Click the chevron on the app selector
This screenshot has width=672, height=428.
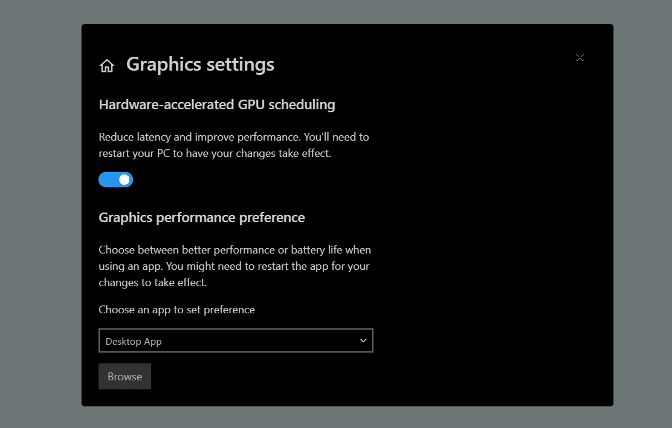click(x=363, y=340)
